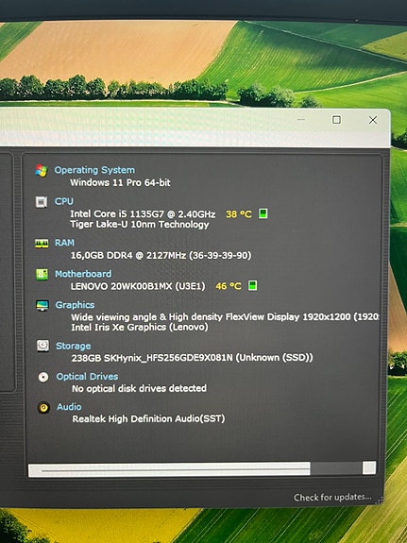Viewport: 407px width, 543px height.
Task: Click the Operating System Windows flag icon
Action: point(42,170)
